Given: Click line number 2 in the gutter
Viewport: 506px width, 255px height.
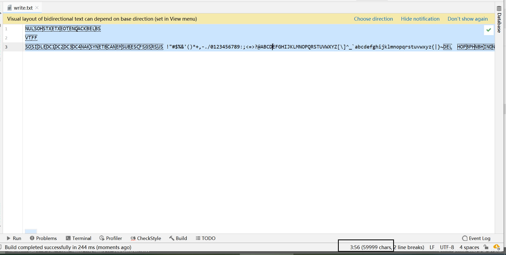Looking at the screenshot, I should pyautogui.click(x=6, y=38).
